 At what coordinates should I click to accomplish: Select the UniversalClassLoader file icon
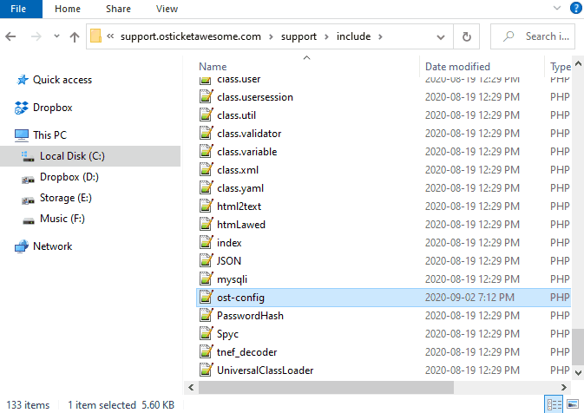tap(206, 370)
